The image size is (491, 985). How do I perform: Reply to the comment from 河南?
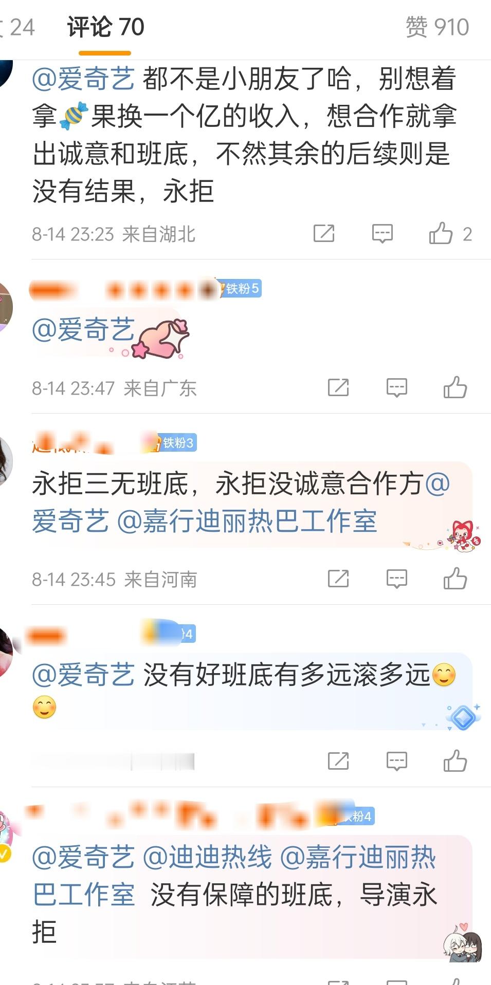tap(397, 579)
